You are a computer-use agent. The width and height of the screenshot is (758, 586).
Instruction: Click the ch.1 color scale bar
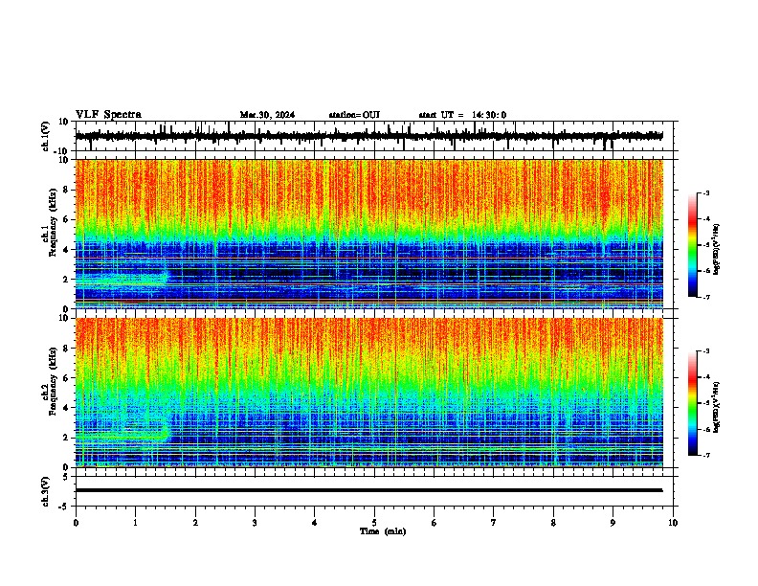tap(692, 245)
